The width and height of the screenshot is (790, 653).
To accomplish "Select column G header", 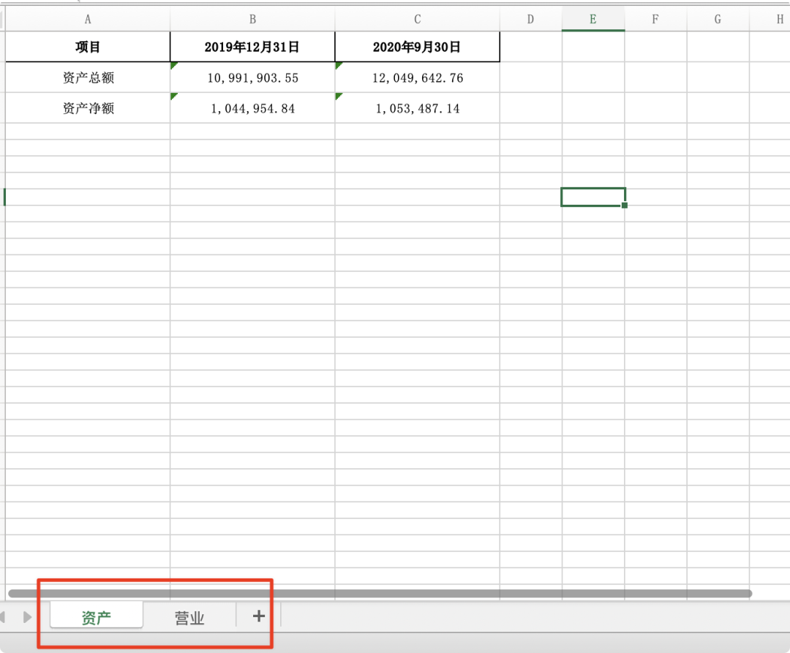I will click(x=718, y=20).
